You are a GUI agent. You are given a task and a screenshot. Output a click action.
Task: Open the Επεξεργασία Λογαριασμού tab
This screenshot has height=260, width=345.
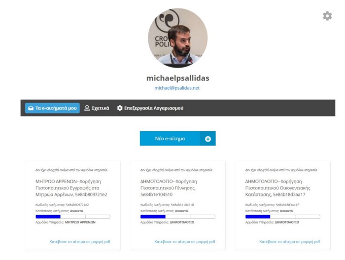pos(150,108)
